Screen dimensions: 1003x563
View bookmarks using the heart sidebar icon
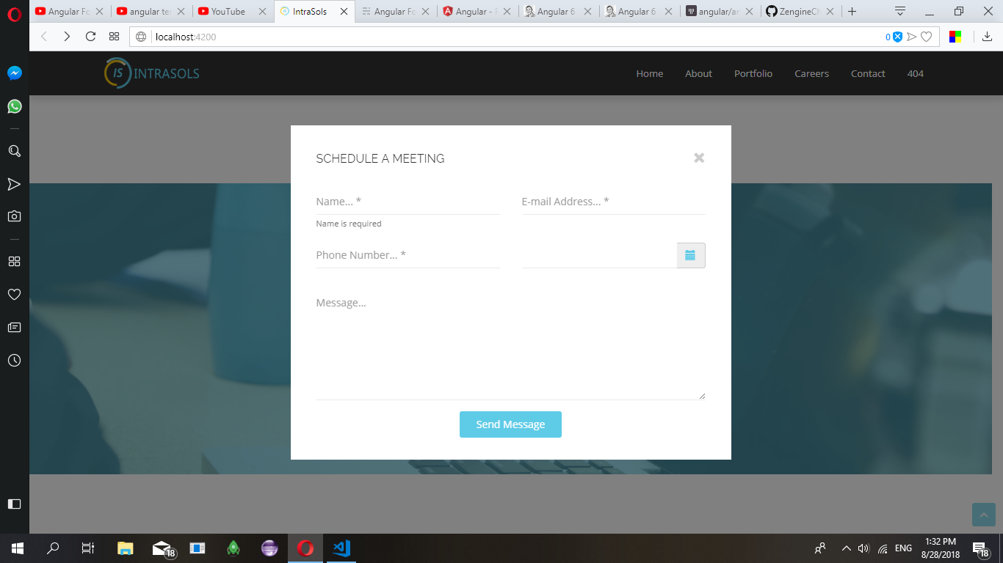tap(13, 294)
